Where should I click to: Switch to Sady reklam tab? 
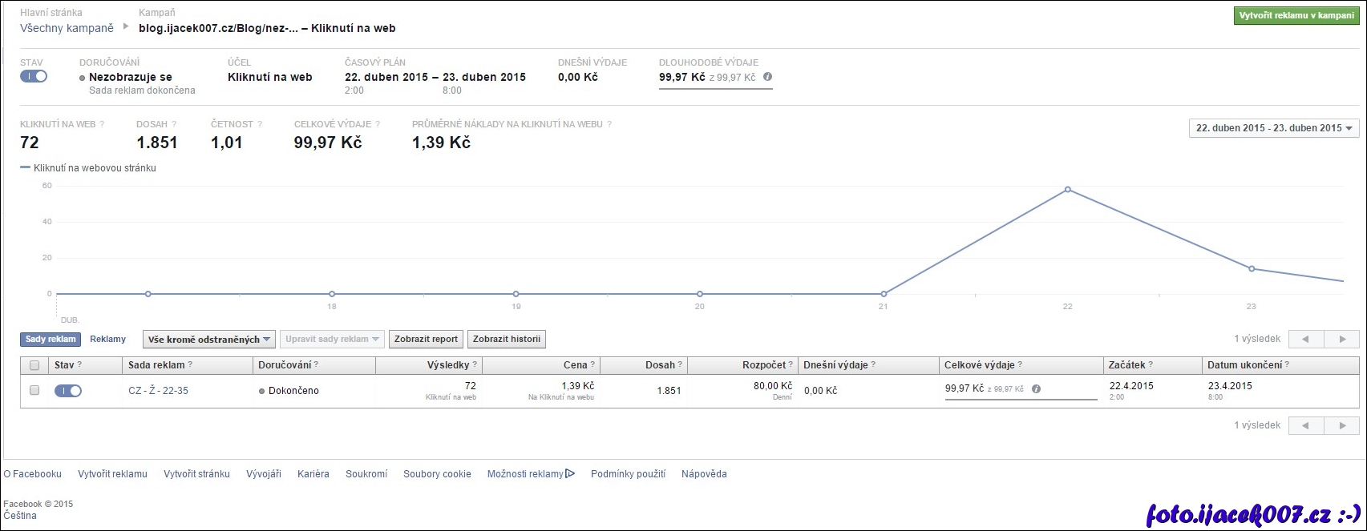pos(51,339)
